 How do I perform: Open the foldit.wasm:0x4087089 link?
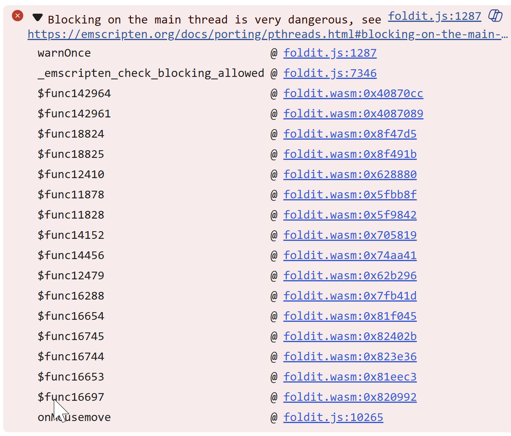coord(353,114)
